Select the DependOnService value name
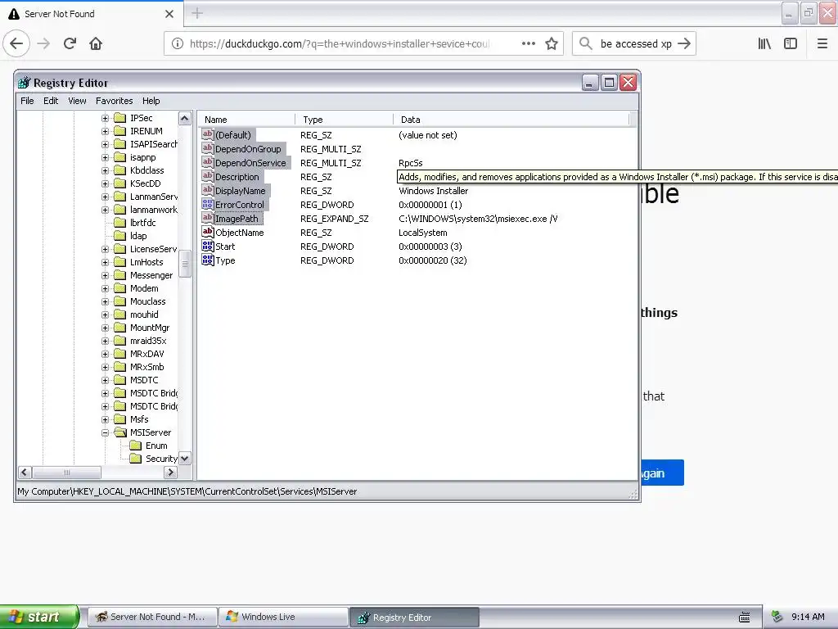838x629 pixels. 250,163
